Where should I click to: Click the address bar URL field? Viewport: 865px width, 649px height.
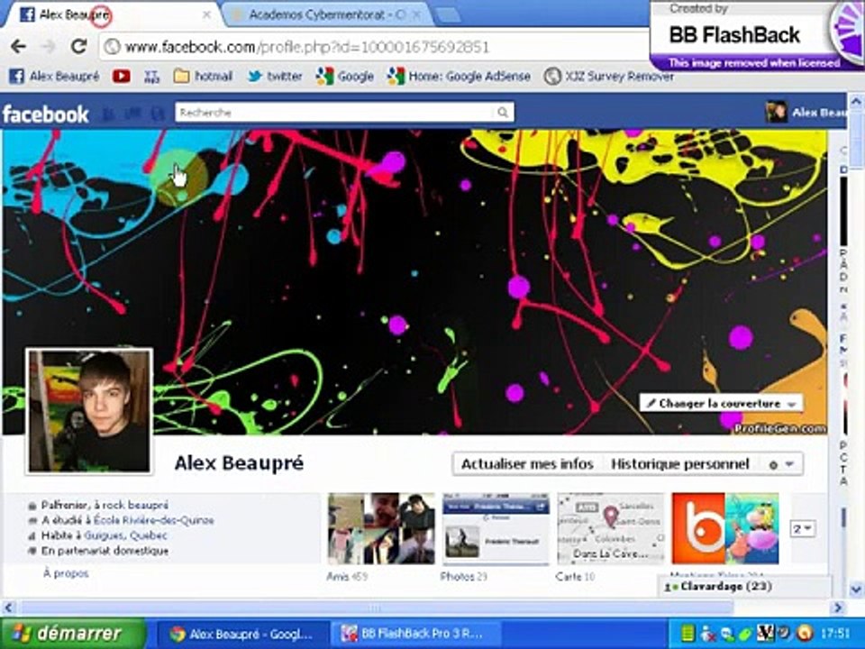[x=375, y=47]
